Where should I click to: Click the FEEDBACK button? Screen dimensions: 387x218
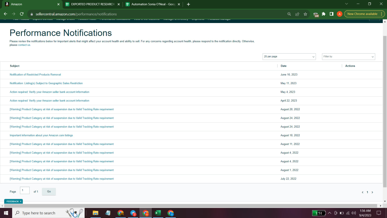12,201
